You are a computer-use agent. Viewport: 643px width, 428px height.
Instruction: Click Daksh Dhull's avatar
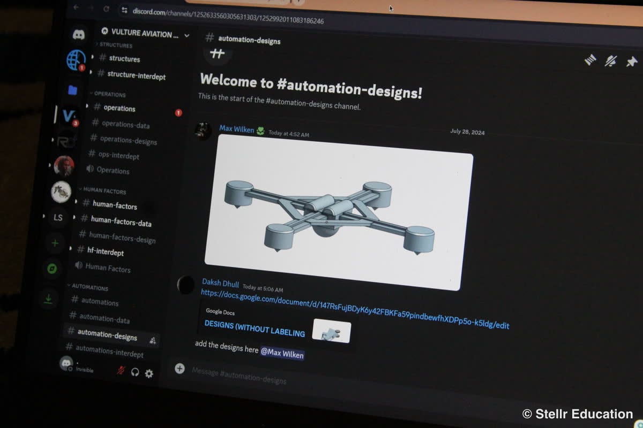(186, 284)
